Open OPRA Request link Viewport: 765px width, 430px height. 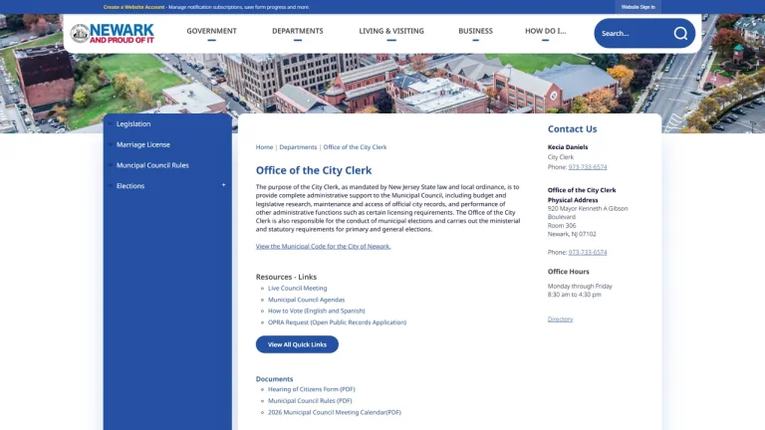click(337, 322)
